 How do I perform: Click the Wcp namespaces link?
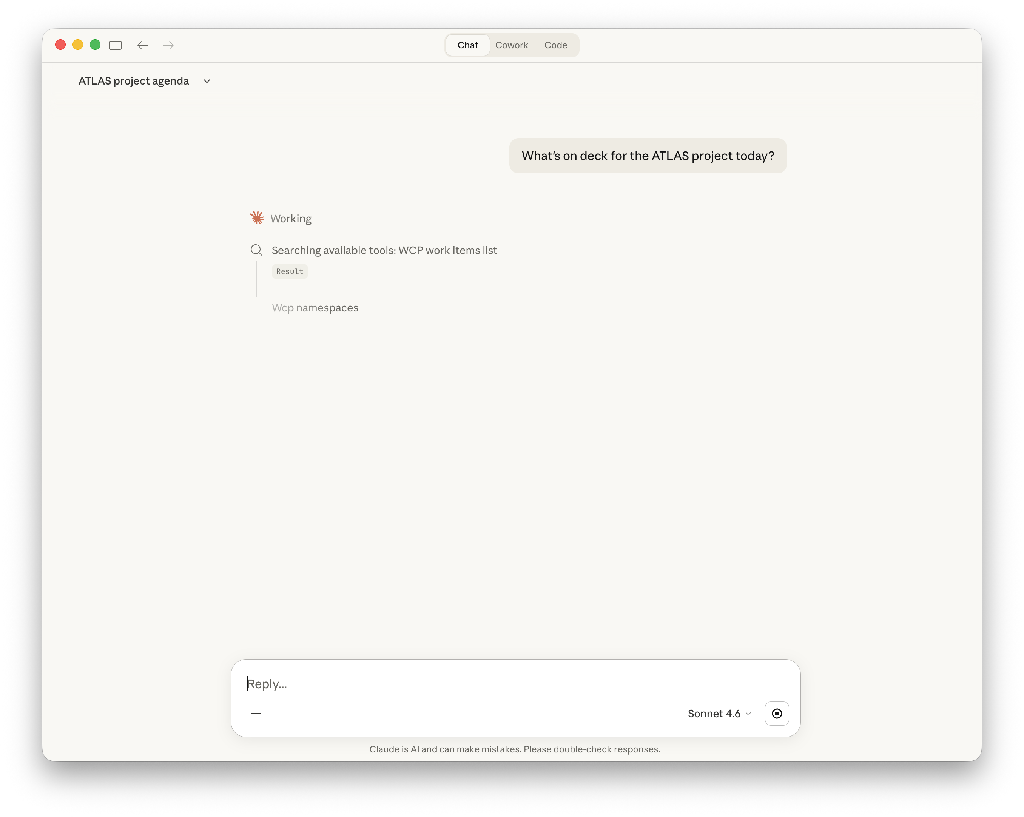[315, 308]
